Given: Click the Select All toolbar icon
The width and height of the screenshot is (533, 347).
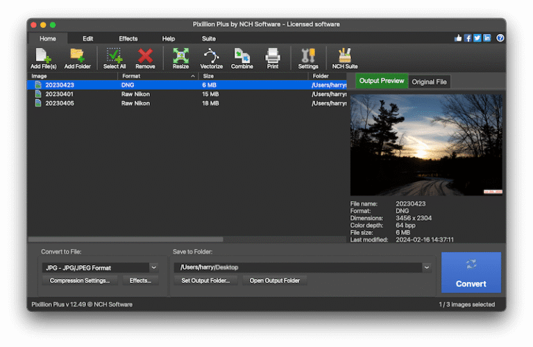Looking at the screenshot, I should pos(115,58).
